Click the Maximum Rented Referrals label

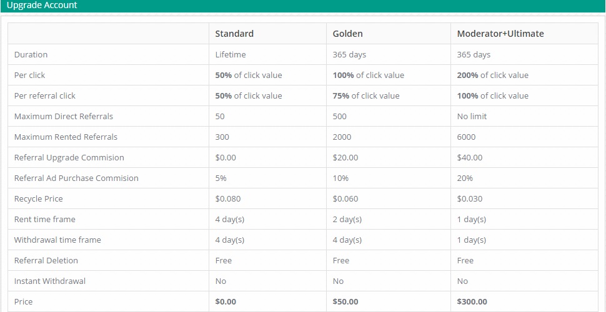(x=66, y=137)
